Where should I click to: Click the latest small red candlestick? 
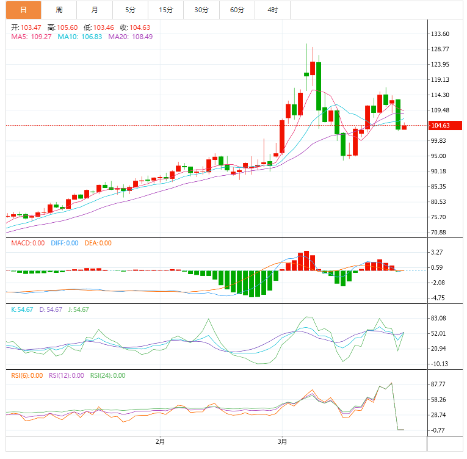click(404, 127)
